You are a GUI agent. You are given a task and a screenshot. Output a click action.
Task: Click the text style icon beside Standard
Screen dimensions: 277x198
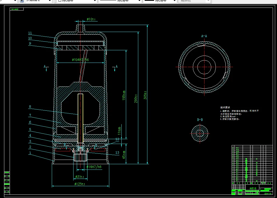(x=22, y=1)
